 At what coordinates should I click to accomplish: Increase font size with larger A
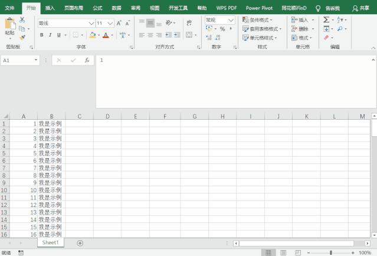[119, 23]
